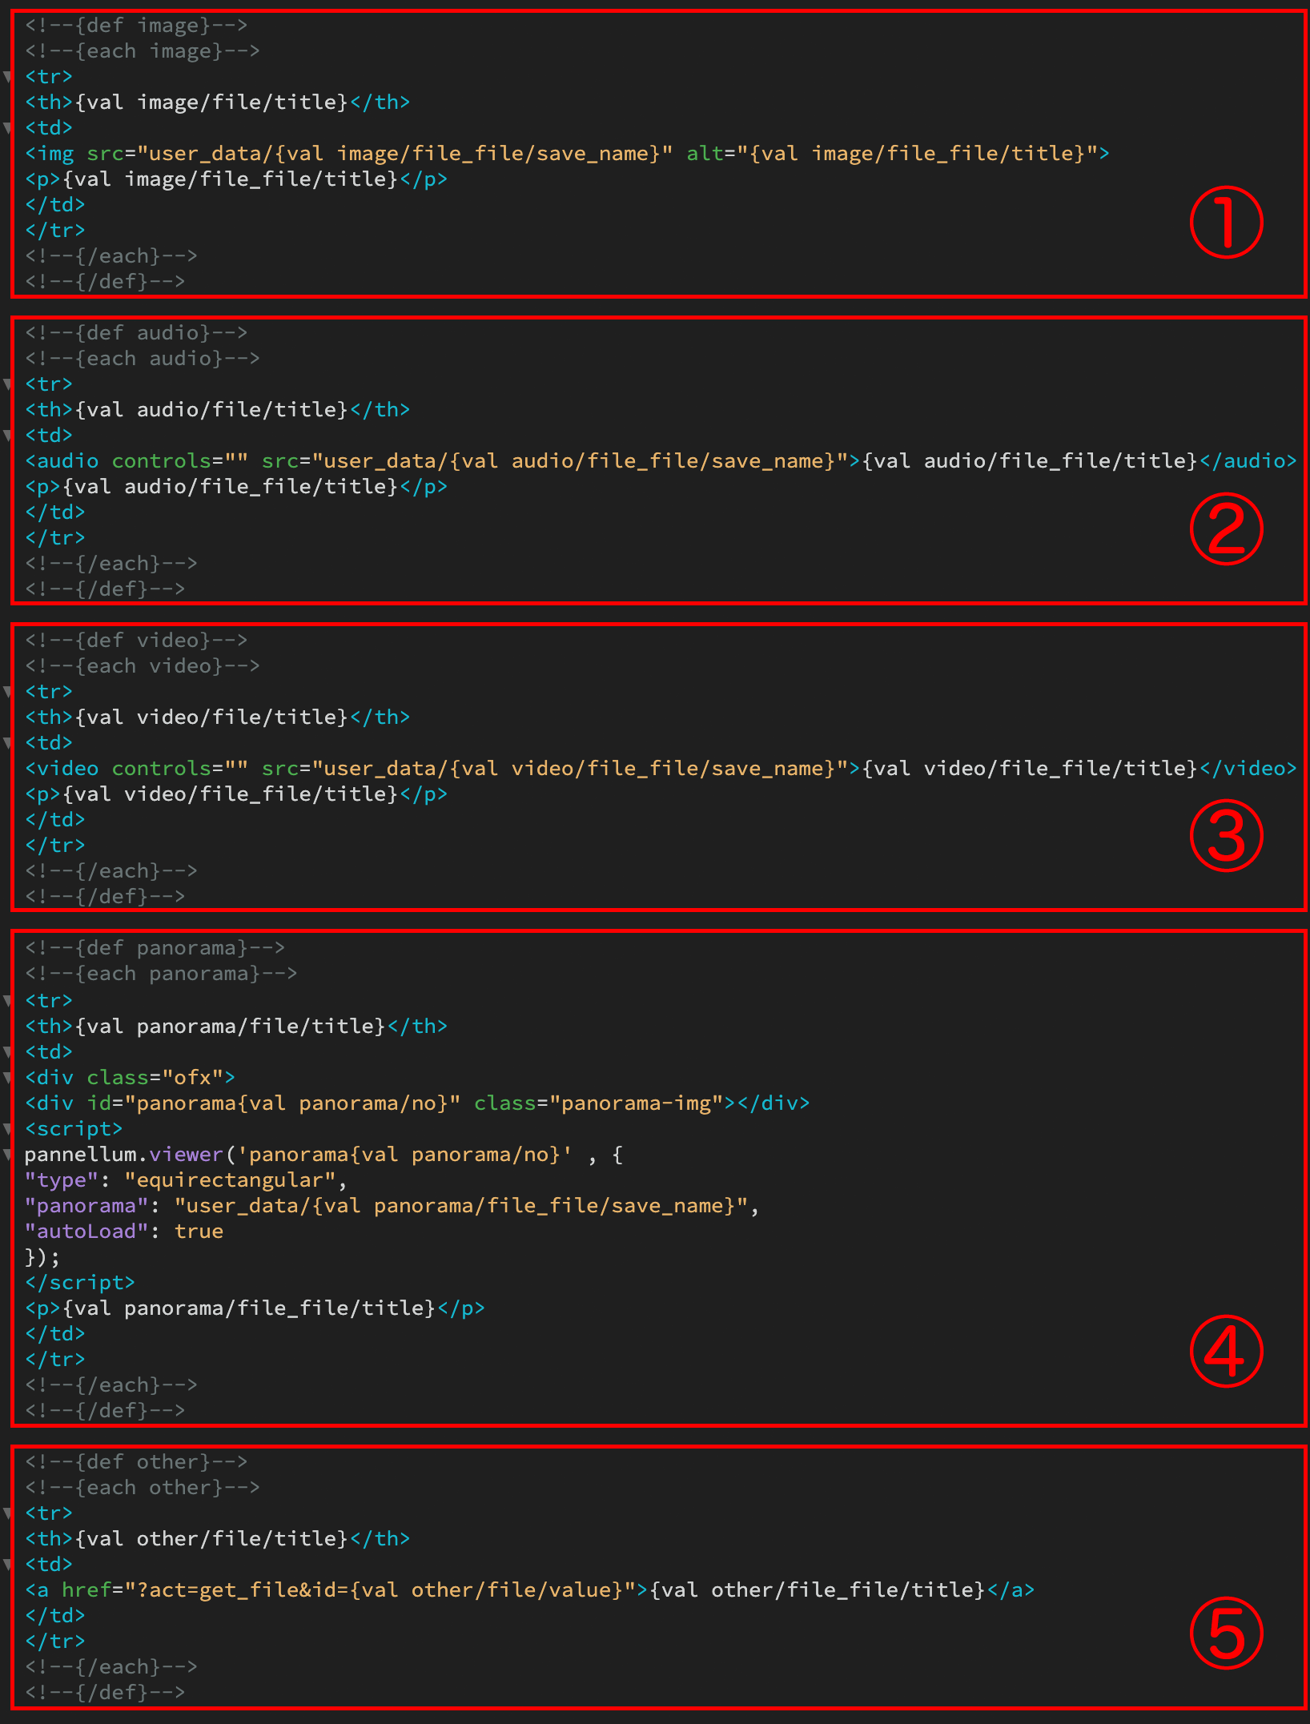1310x1724 pixels.
Task: Click the a href="?act=get_file&id=..." line
Action: click(x=530, y=1590)
